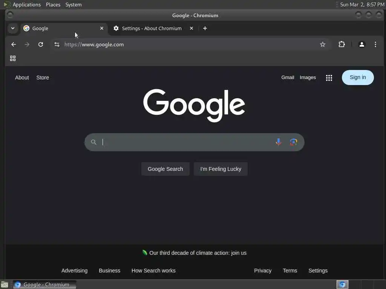Open the Business footer link

pos(110,271)
